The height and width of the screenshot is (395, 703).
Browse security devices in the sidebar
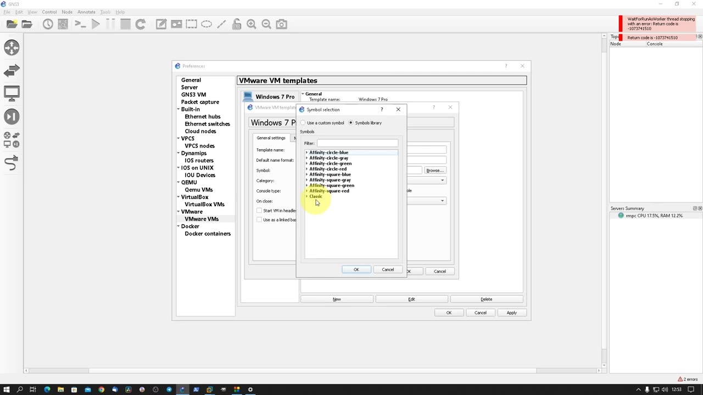[12, 116]
